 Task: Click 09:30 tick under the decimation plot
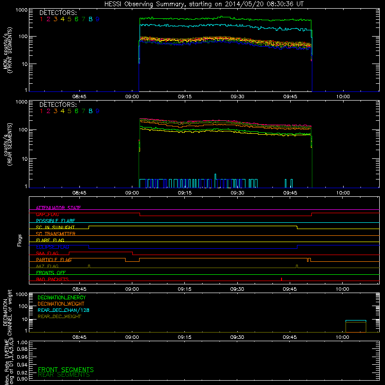coord(237,337)
